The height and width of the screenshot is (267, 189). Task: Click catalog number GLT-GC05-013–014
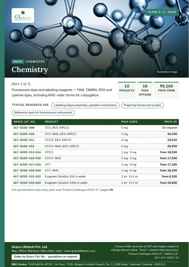(x=27, y=152)
